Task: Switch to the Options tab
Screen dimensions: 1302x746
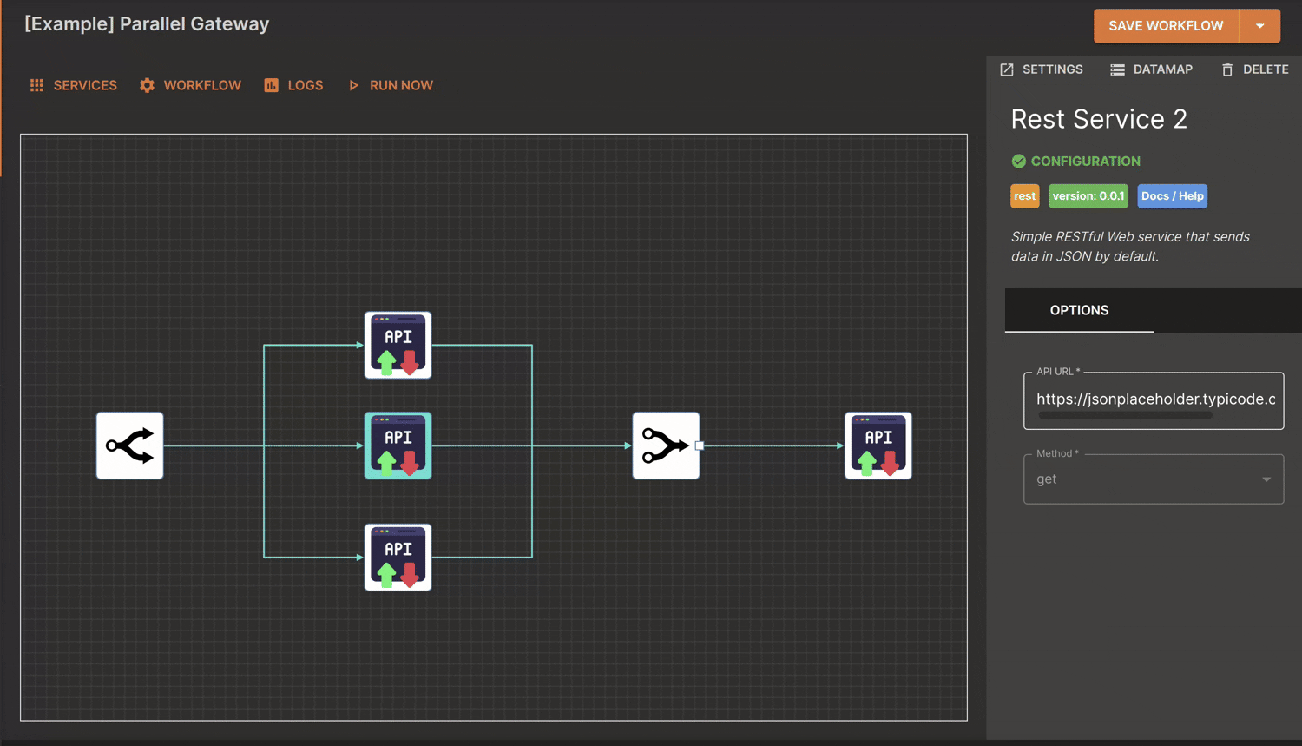Action: click(1079, 310)
